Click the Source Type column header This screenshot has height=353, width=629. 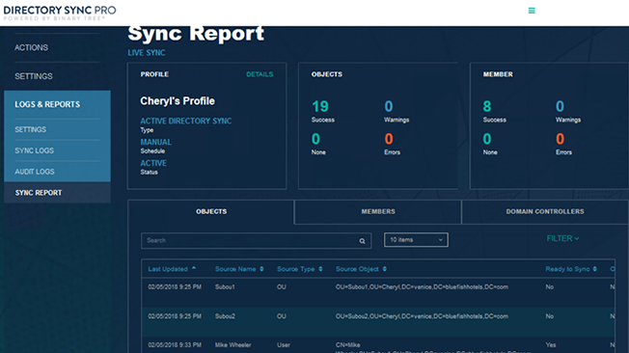point(295,269)
